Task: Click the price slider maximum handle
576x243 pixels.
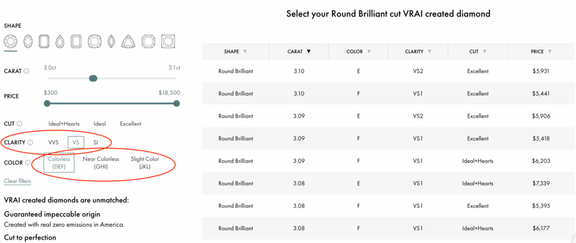Action: [177, 103]
